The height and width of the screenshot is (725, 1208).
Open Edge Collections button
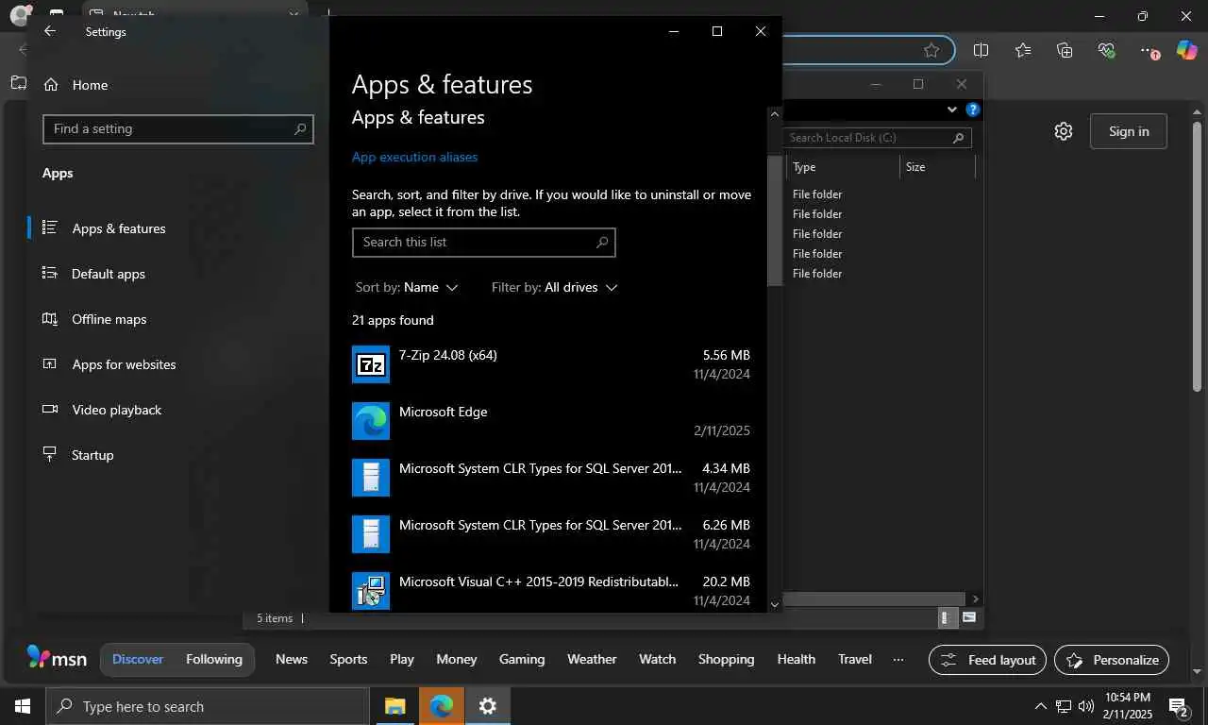click(1065, 50)
